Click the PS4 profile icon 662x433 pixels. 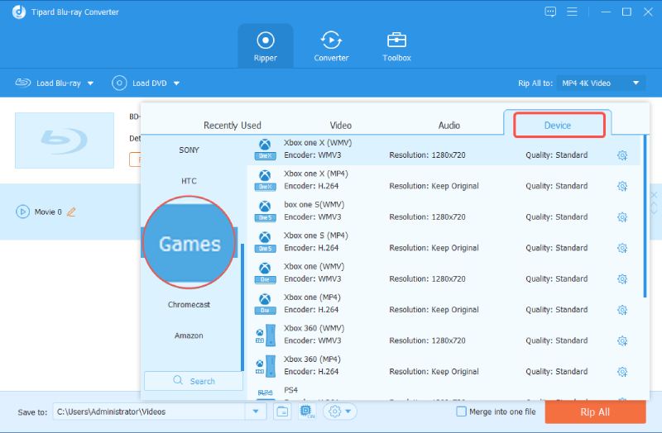(265, 393)
